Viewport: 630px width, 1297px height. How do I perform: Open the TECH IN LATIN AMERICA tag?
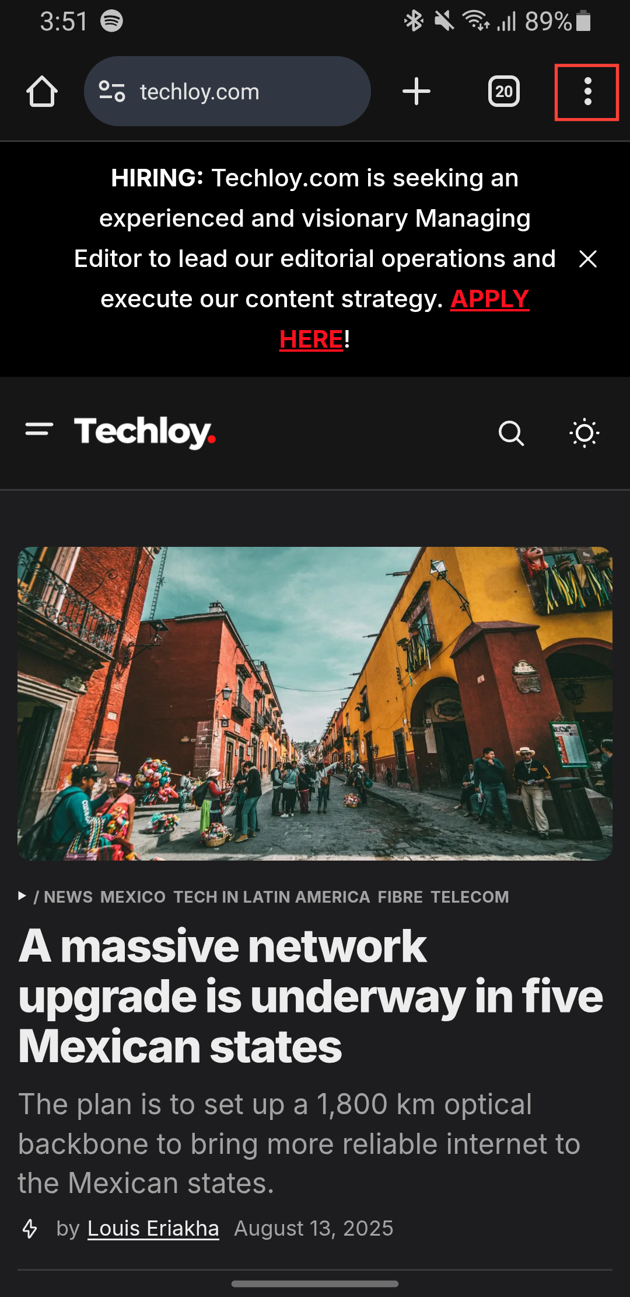[x=272, y=897]
